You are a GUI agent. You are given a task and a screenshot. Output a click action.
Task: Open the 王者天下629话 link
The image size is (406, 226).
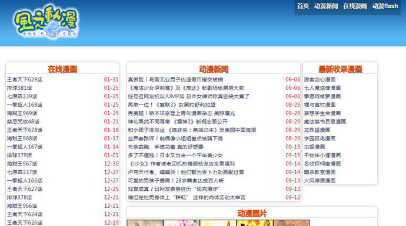25,80
